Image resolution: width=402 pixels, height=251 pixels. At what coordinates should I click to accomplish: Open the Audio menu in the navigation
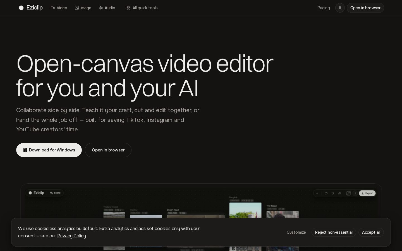[x=107, y=8]
